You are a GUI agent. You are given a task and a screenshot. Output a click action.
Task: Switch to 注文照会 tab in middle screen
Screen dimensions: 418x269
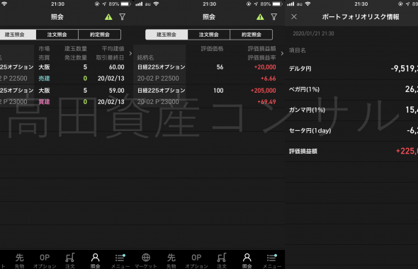pyautogui.click(x=209, y=35)
